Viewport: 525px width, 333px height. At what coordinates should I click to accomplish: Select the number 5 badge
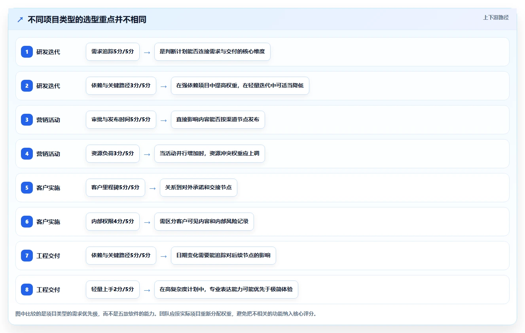coord(27,188)
